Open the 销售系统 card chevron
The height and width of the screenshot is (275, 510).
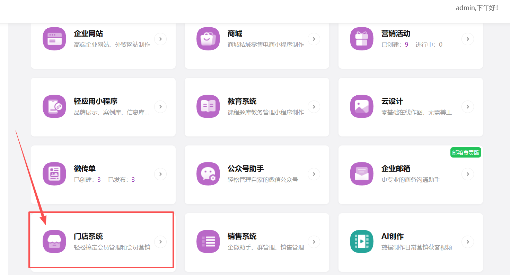pyautogui.click(x=314, y=242)
